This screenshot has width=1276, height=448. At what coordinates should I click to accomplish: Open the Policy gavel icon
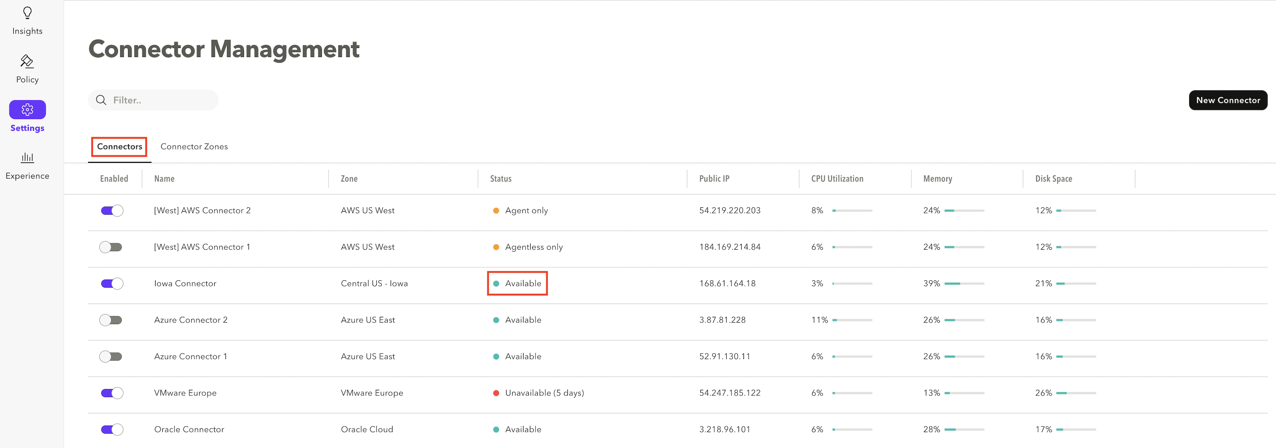pos(27,62)
